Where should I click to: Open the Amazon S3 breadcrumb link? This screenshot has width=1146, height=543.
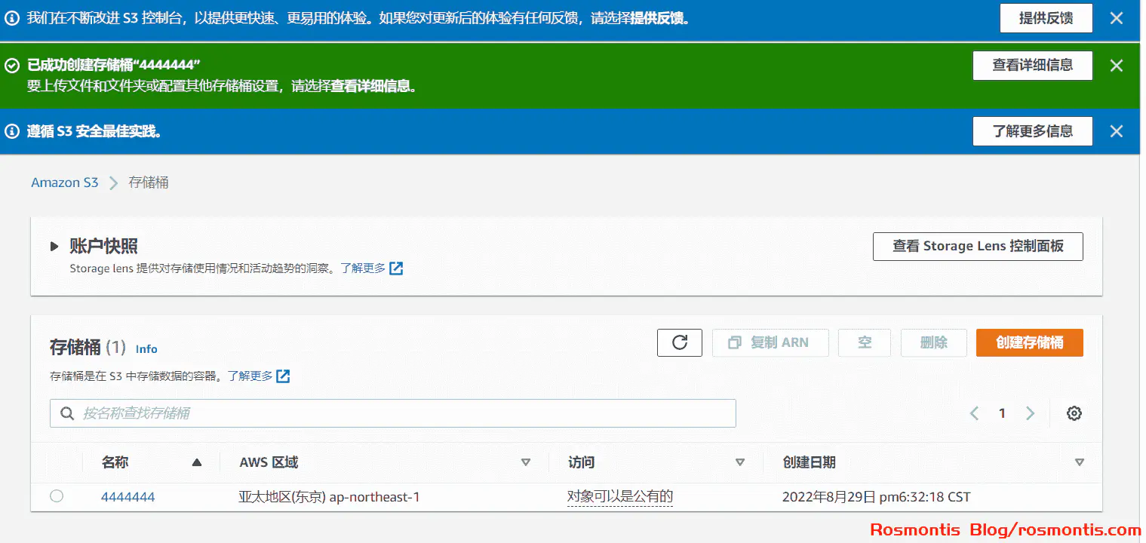click(x=65, y=183)
